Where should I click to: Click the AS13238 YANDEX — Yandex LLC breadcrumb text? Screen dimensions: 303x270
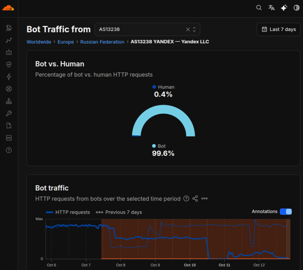click(170, 42)
